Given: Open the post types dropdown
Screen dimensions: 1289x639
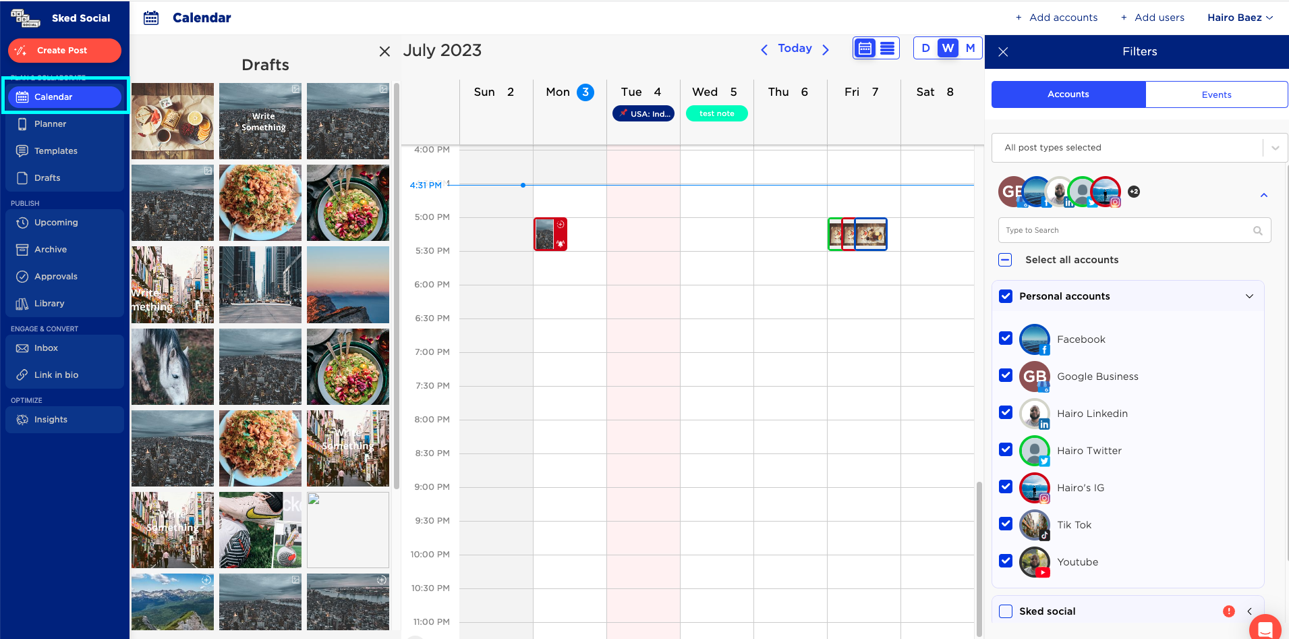Looking at the screenshot, I should click(x=1139, y=148).
